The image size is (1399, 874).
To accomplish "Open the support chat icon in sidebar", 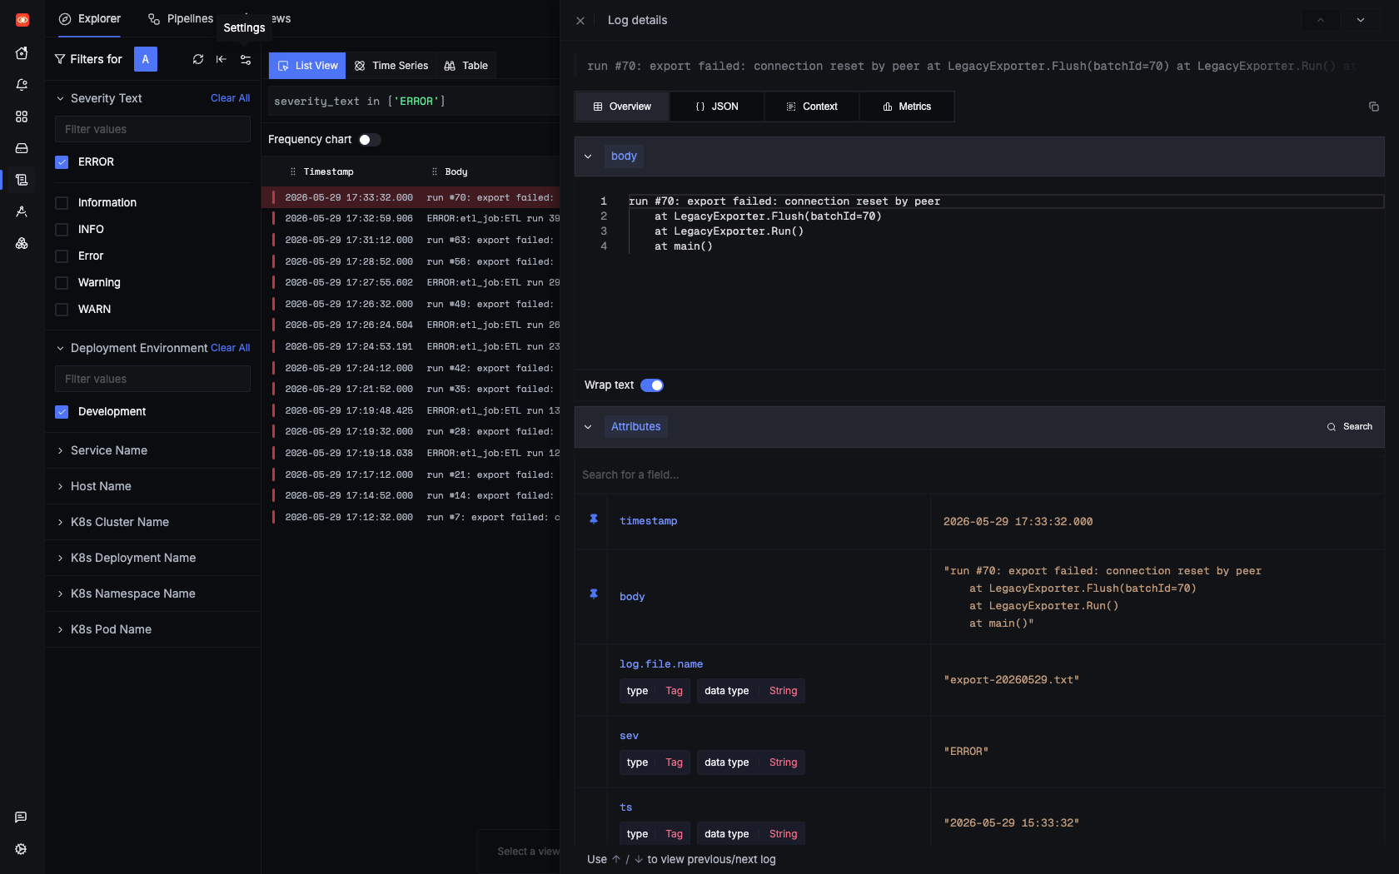I will click(x=21, y=817).
